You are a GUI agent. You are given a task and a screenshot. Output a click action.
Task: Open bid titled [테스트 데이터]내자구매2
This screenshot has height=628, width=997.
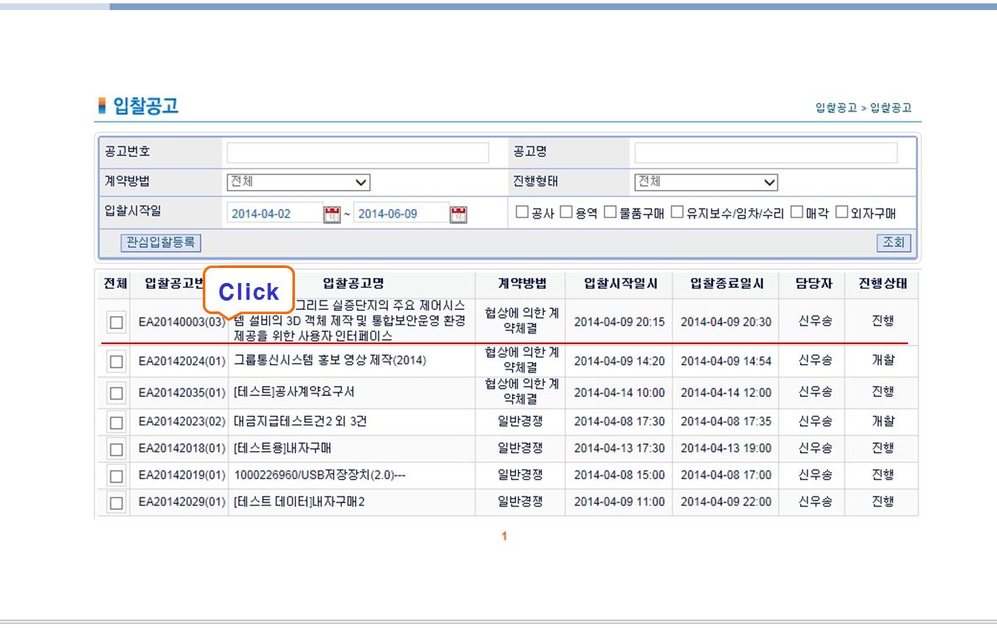coord(299,502)
